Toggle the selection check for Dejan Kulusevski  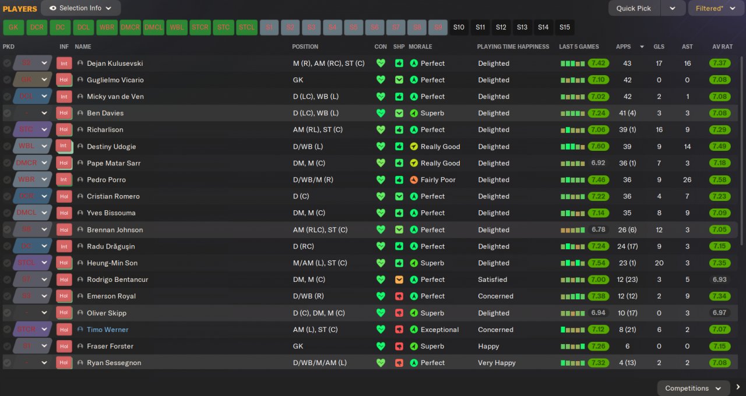pos(7,63)
